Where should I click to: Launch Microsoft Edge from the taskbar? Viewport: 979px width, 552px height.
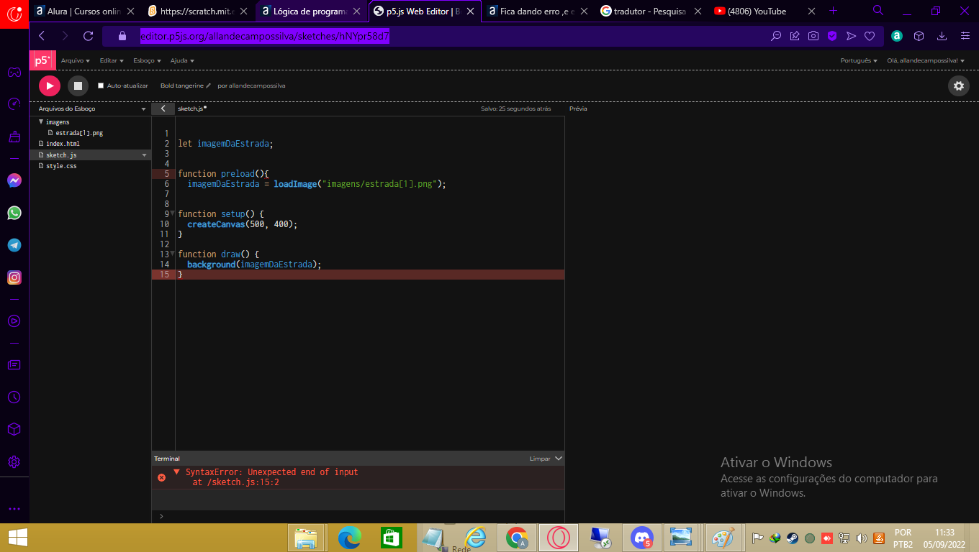point(350,538)
